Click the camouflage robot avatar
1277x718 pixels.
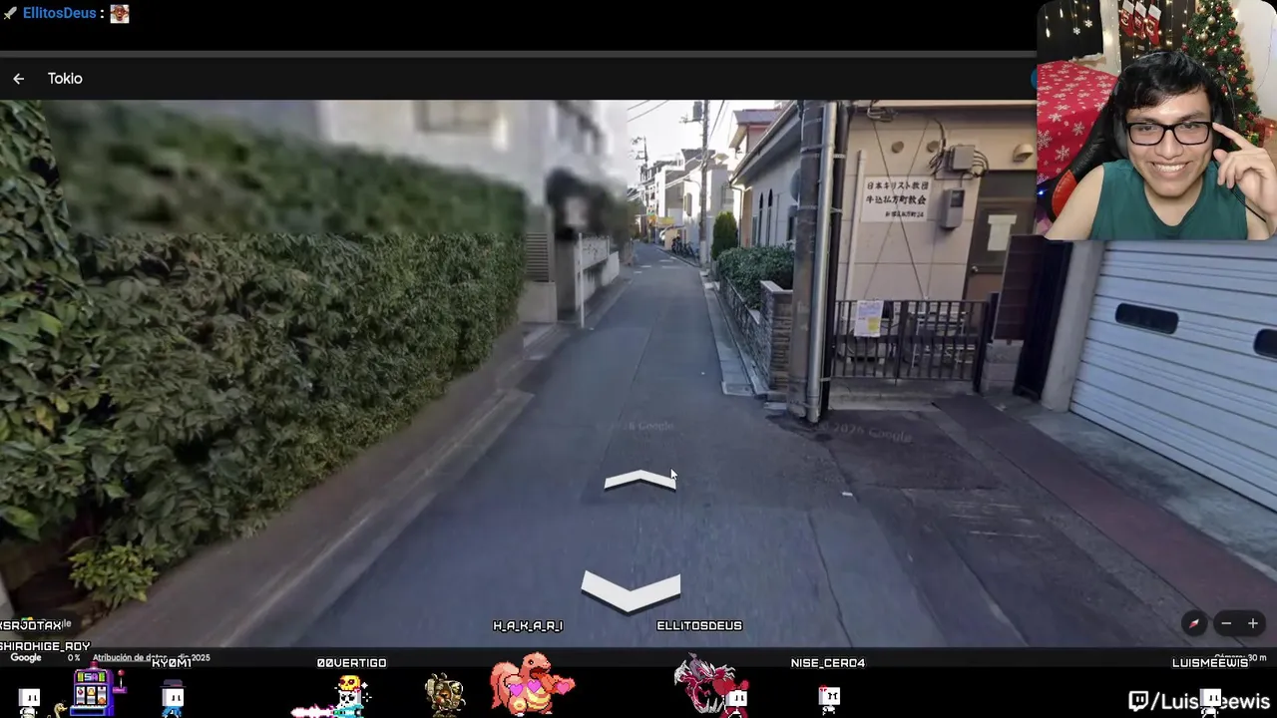(x=444, y=694)
